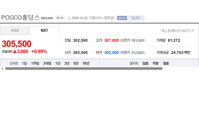The height and width of the screenshot is (139, 199).
Task: Click the 2025.12.22 date text
Action: coord(80,18)
